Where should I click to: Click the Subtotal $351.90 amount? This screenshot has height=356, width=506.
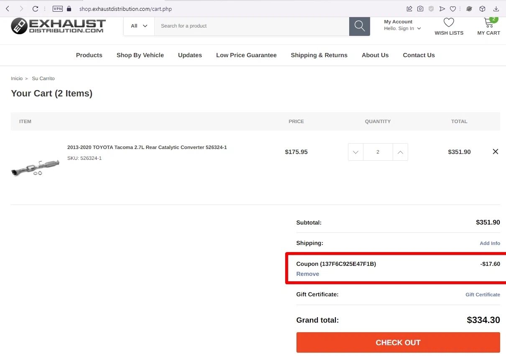click(x=488, y=222)
